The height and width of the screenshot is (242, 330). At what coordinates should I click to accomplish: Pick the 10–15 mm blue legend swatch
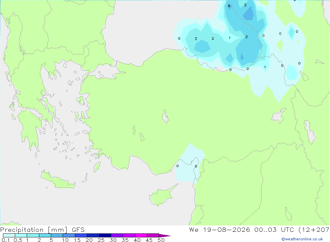pyautogui.click(x=69, y=235)
